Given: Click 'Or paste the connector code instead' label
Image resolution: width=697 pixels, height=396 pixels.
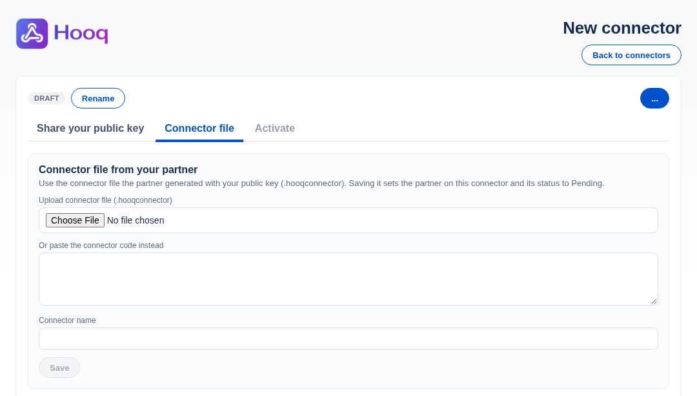Looking at the screenshot, I should [x=101, y=245].
